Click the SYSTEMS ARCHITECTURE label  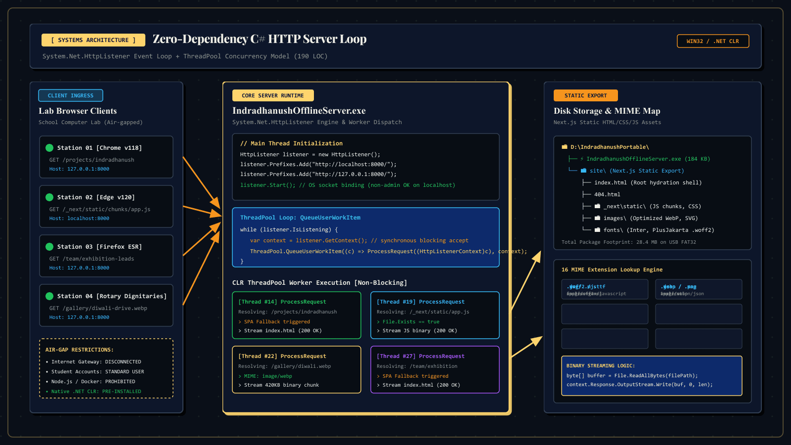[x=93, y=40]
